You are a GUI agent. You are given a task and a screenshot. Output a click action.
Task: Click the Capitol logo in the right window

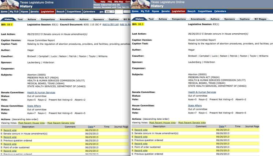pyautogui.click(x=139, y=4)
